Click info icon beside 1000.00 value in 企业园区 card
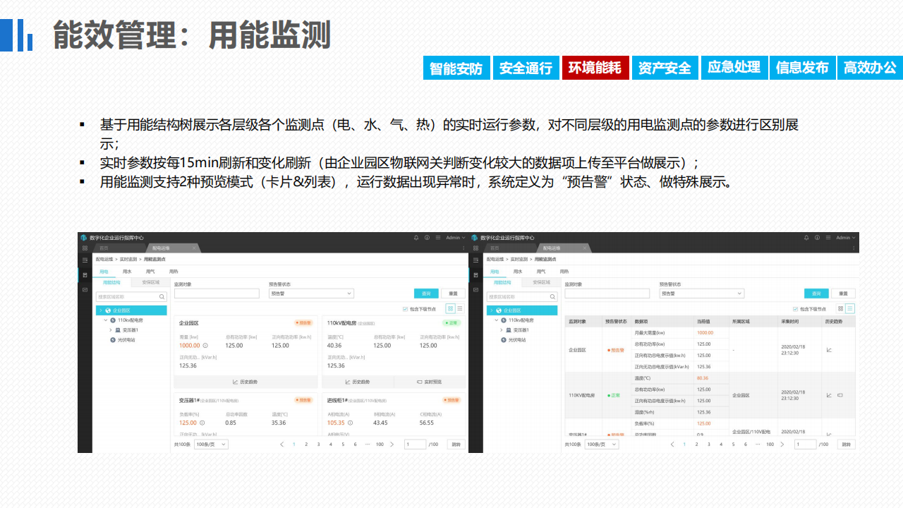Image resolution: width=903 pixels, height=508 pixels. pos(205,346)
